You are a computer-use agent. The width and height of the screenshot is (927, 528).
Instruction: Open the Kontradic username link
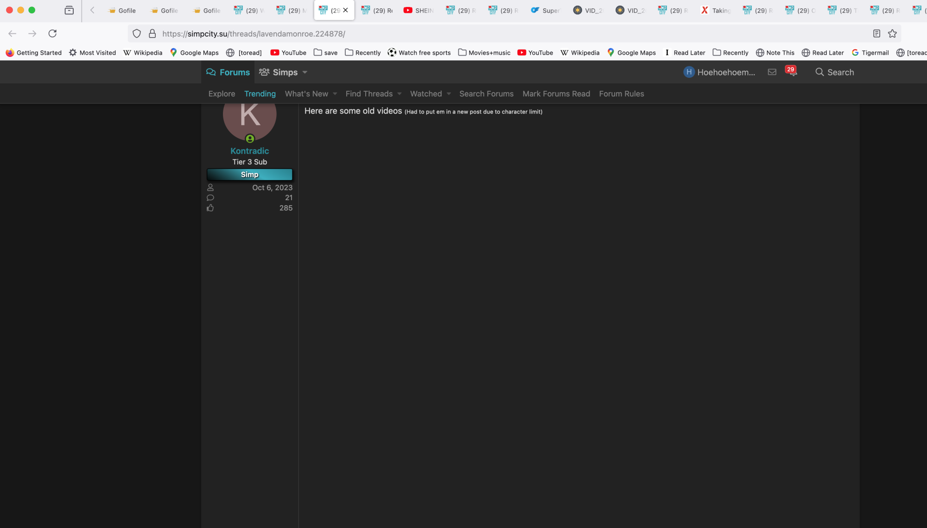coord(249,151)
